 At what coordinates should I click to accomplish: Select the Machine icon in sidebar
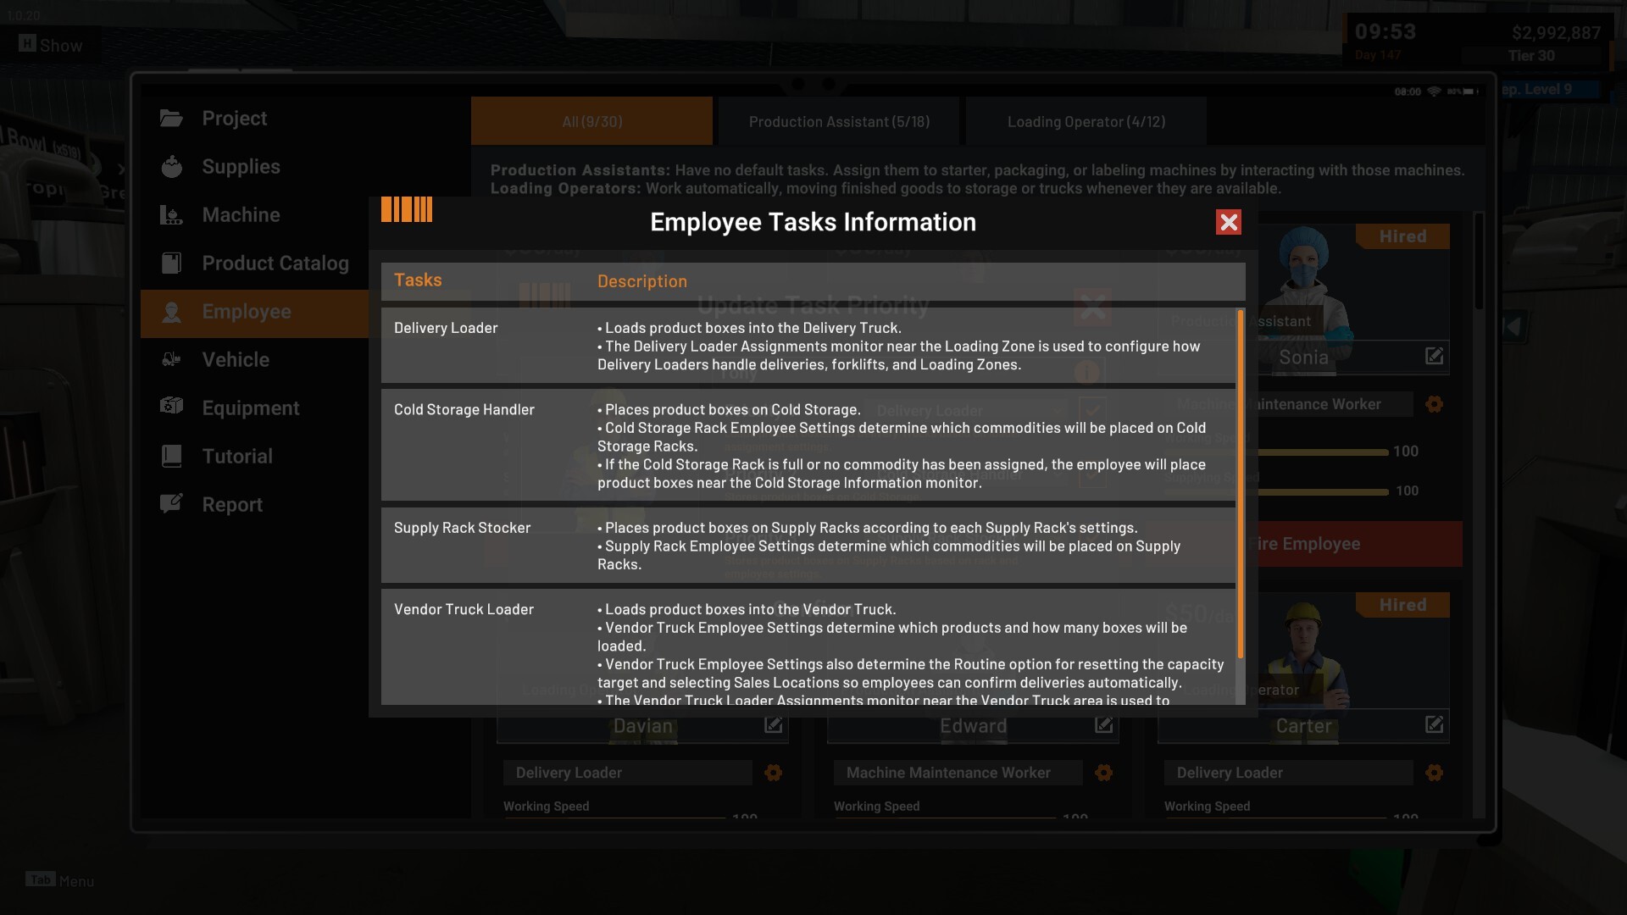[171, 215]
